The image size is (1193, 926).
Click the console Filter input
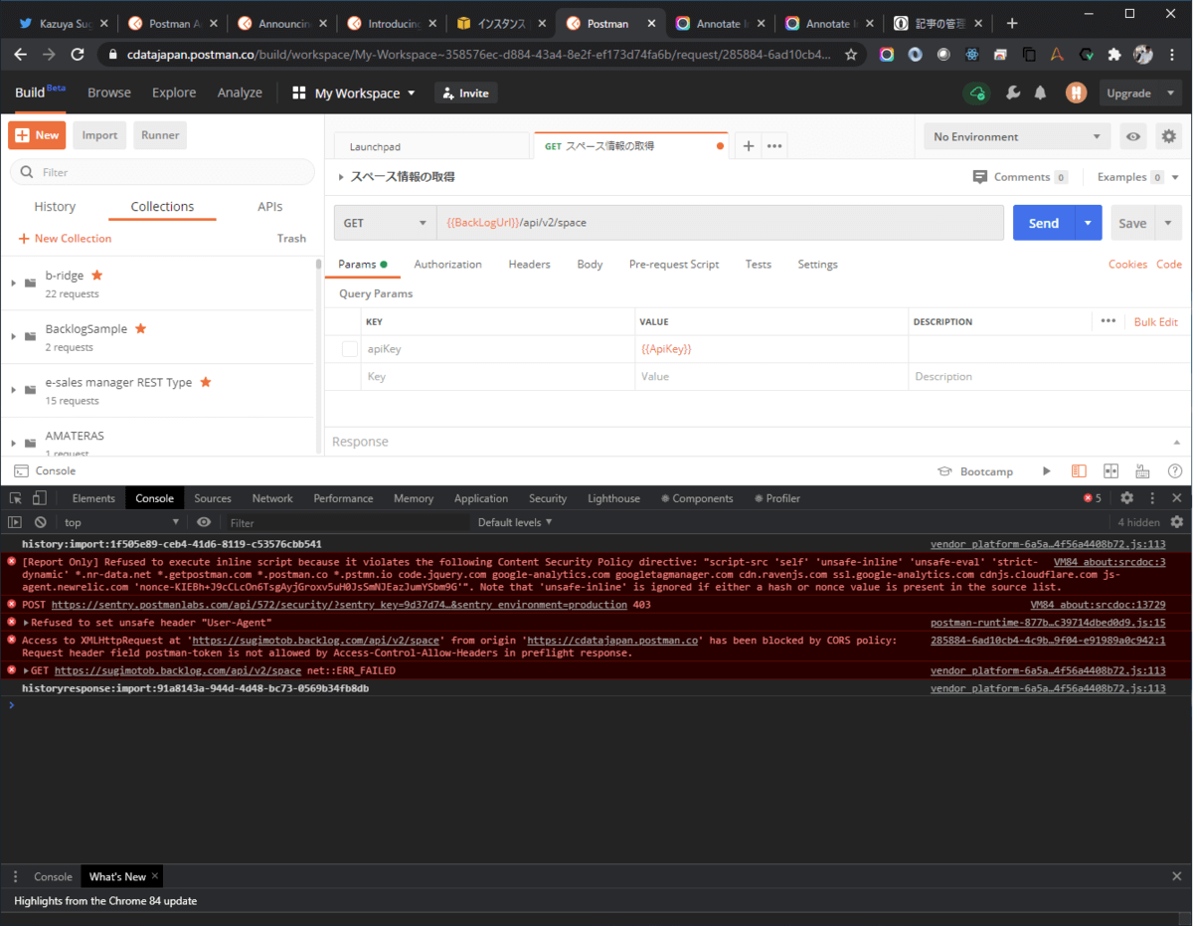tap(346, 522)
